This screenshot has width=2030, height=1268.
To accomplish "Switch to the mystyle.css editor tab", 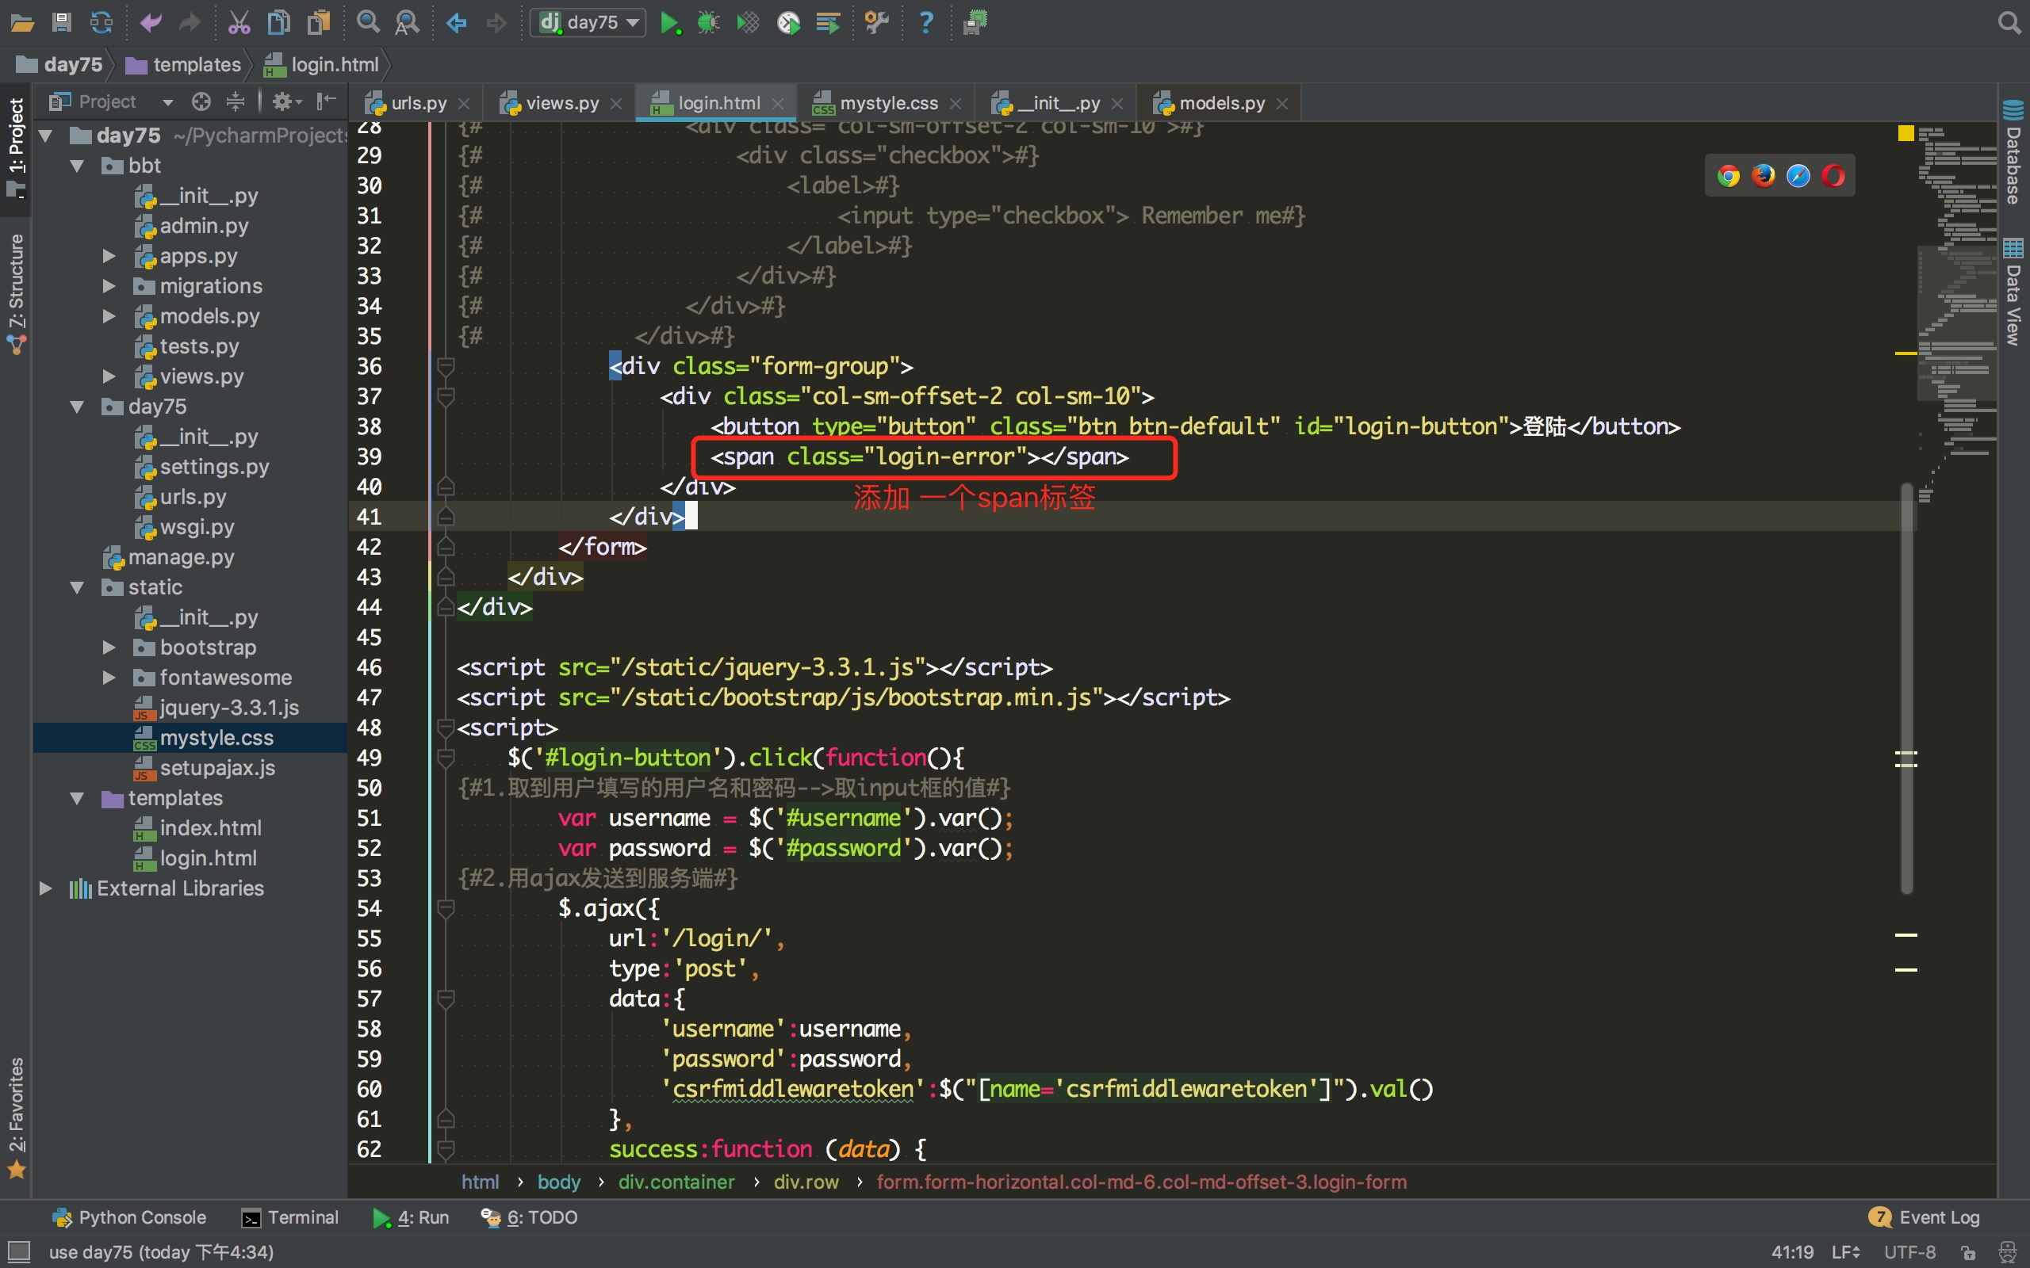I will pyautogui.click(x=887, y=103).
